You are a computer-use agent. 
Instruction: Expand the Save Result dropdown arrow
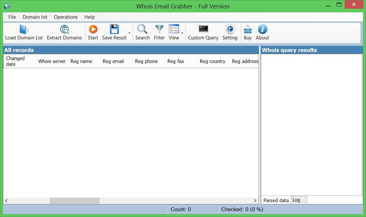tap(130, 33)
